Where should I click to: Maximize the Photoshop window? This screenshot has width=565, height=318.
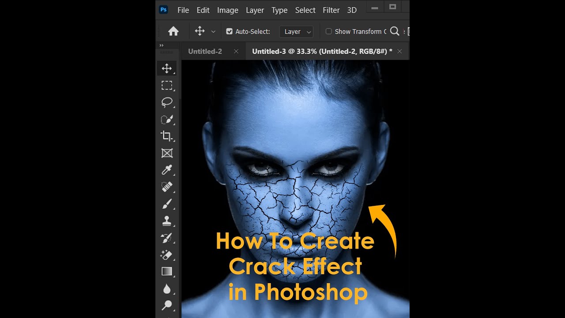pos(393,7)
